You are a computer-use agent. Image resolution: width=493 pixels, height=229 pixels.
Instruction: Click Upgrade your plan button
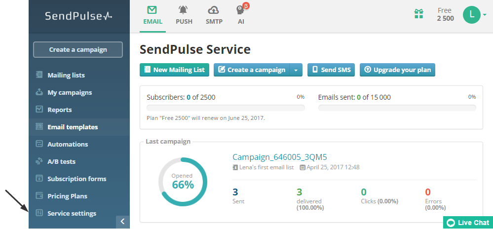397,70
